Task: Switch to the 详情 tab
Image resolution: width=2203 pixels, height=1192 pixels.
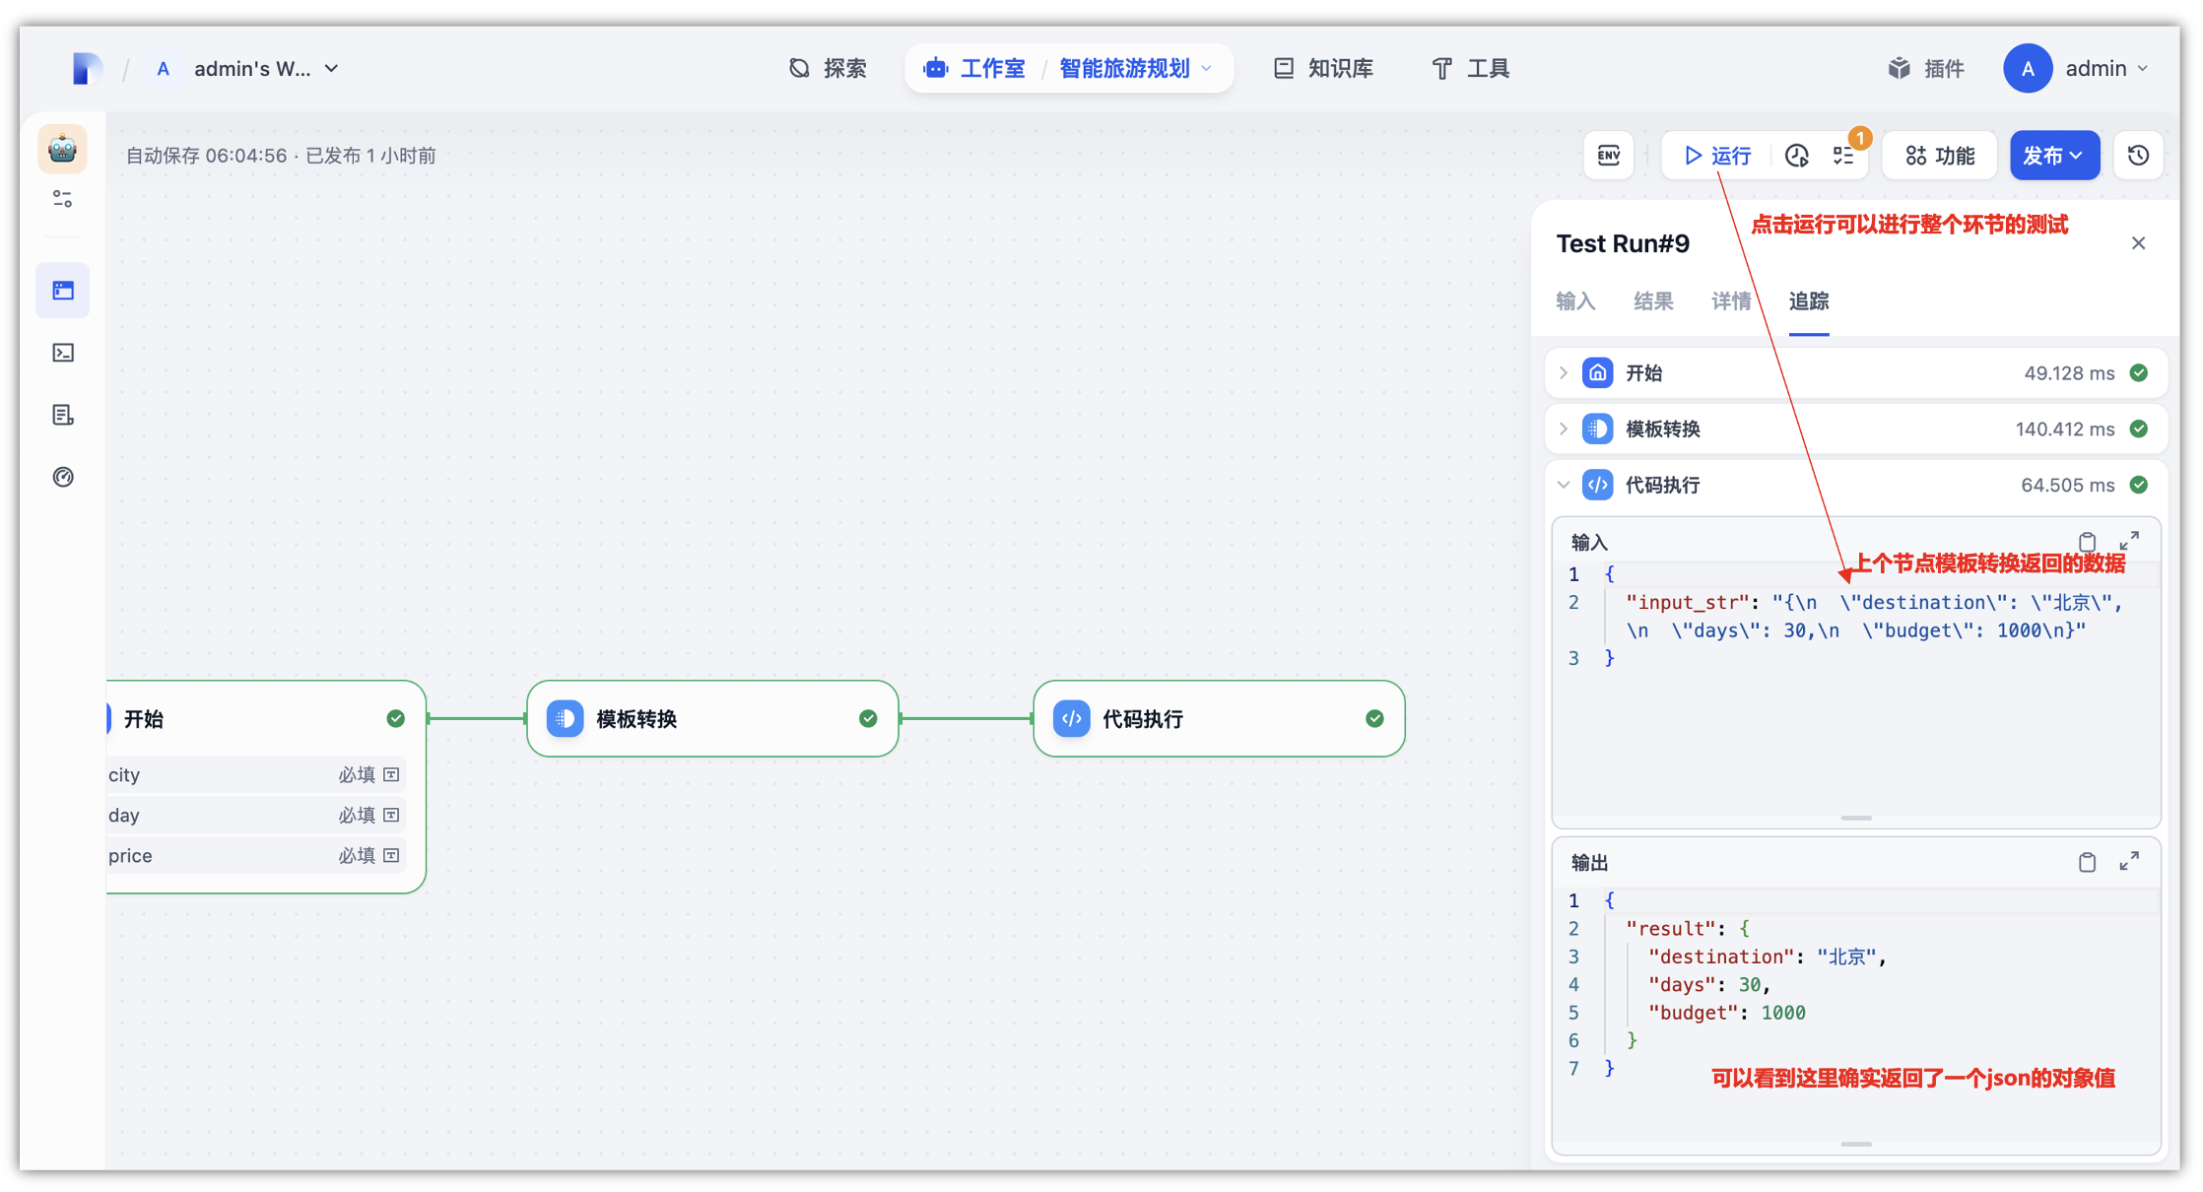Action: pyautogui.click(x=1730, y=301)
